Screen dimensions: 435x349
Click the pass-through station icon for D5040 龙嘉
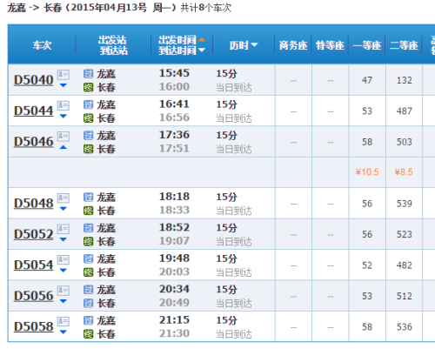[x=89, y=74]
